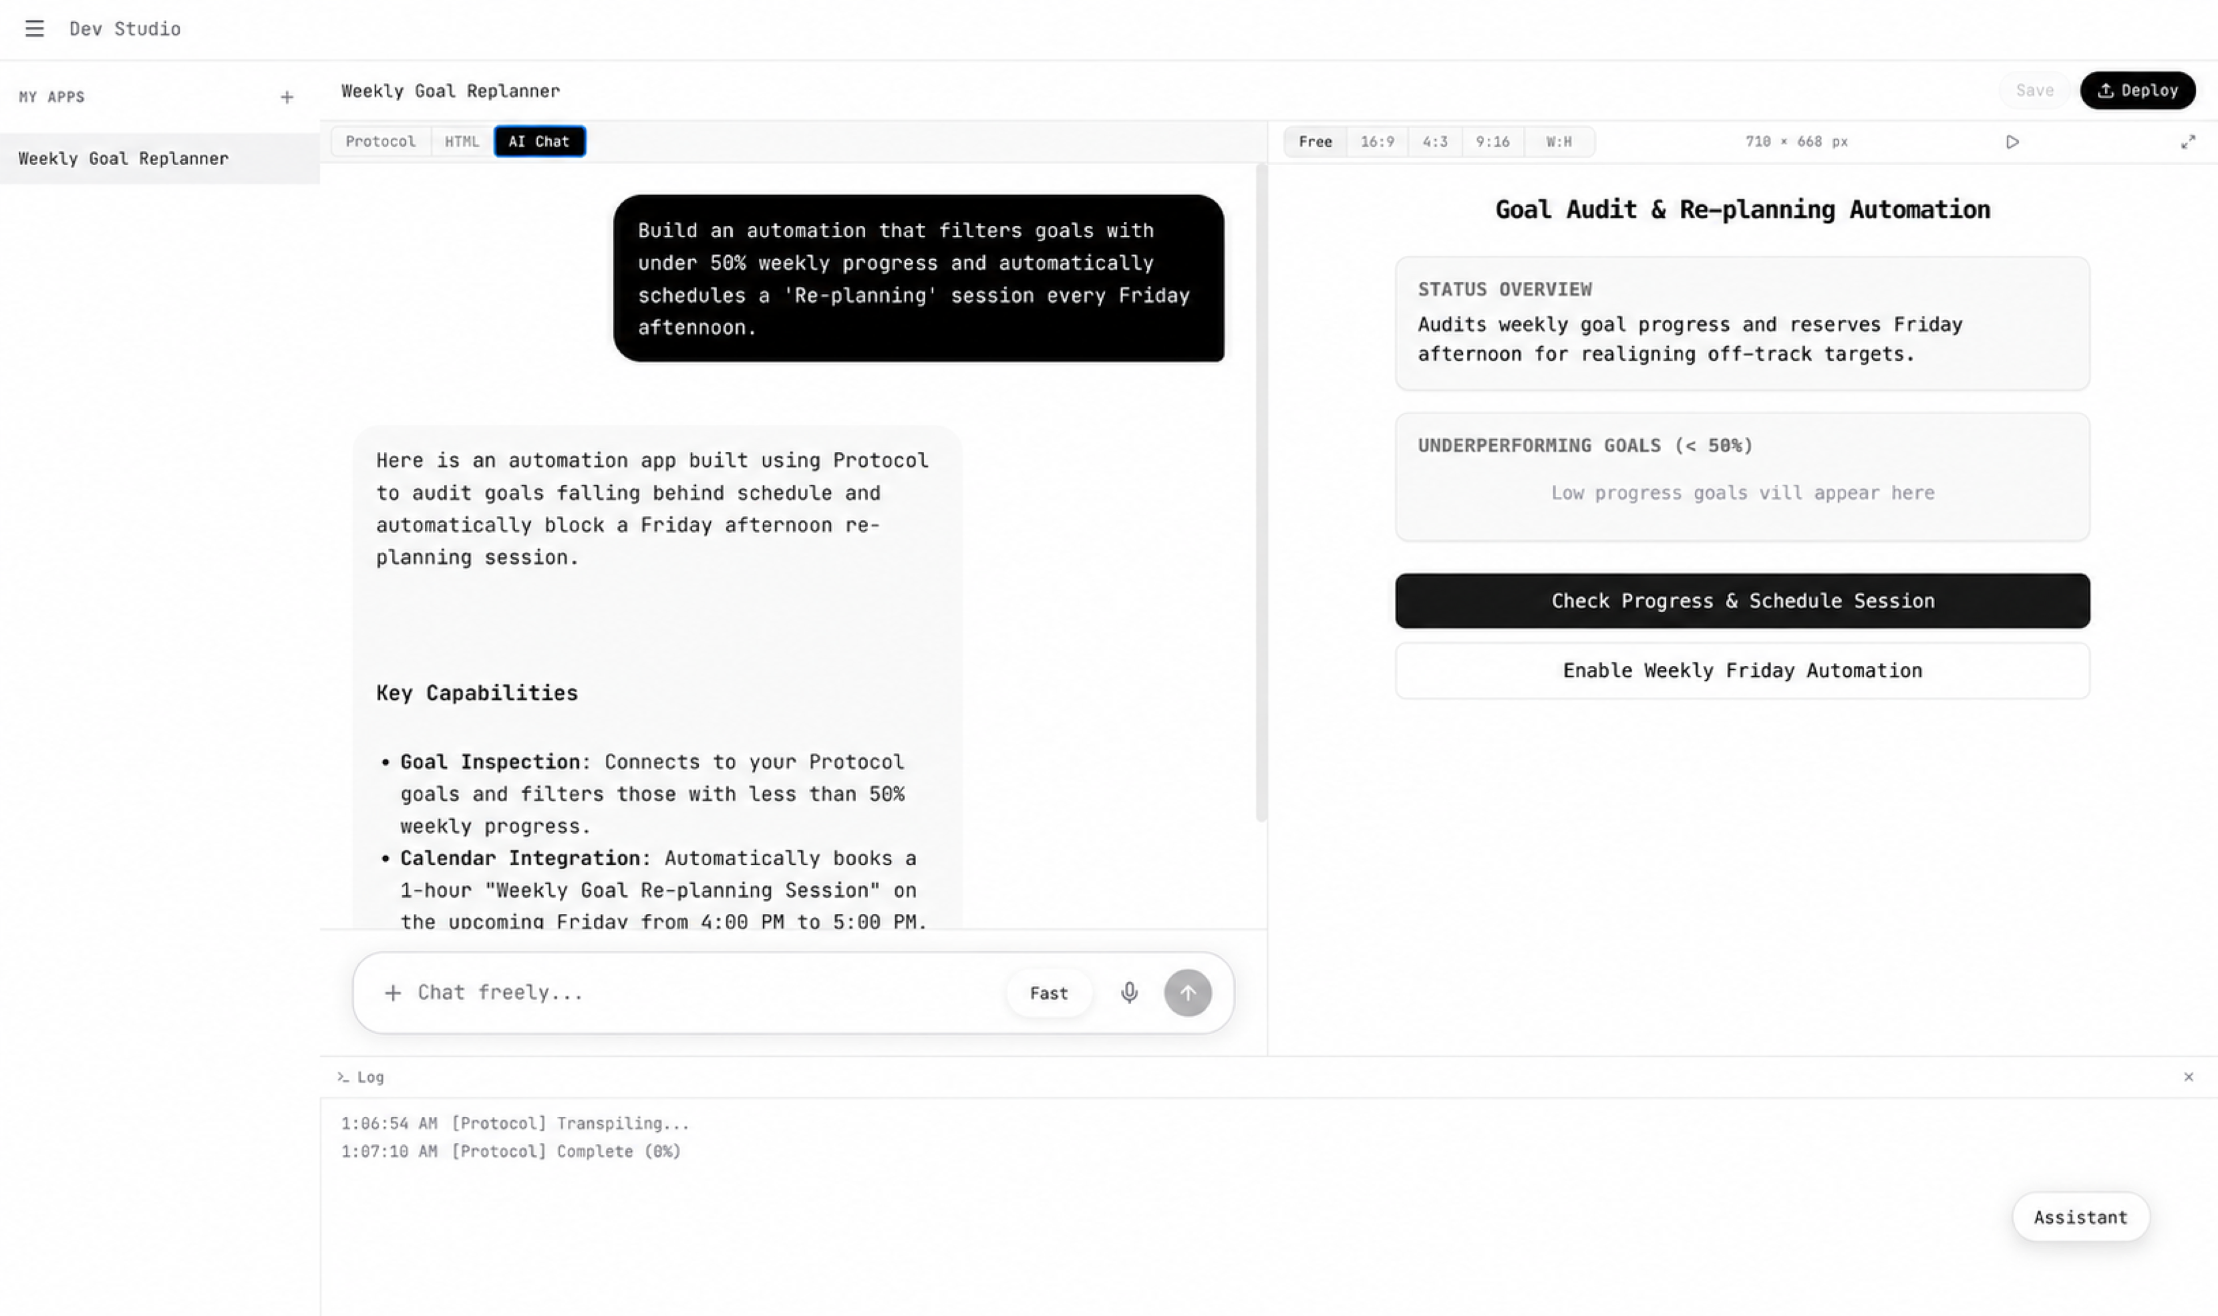The width and height of the screenshot is (2218, 1316).
Task: Enable Weekly Friday Automation
Action: point(1742,671)
